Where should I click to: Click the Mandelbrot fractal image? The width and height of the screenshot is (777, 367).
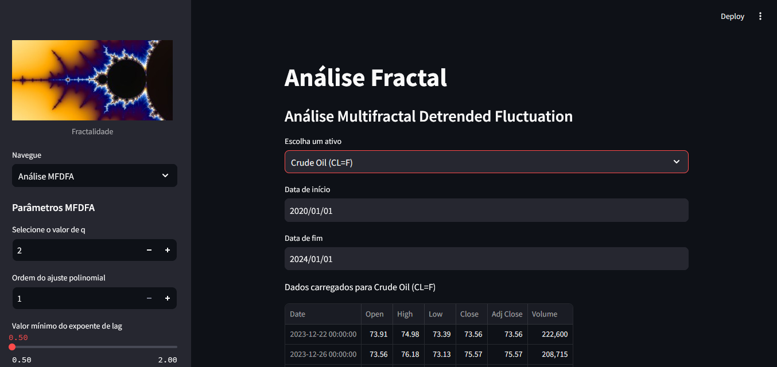[92, 80]
